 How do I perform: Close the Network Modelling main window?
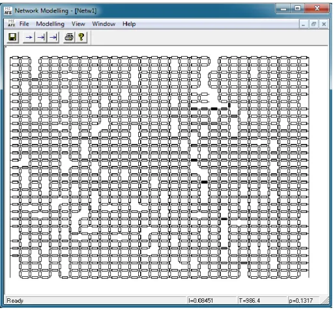317,8
